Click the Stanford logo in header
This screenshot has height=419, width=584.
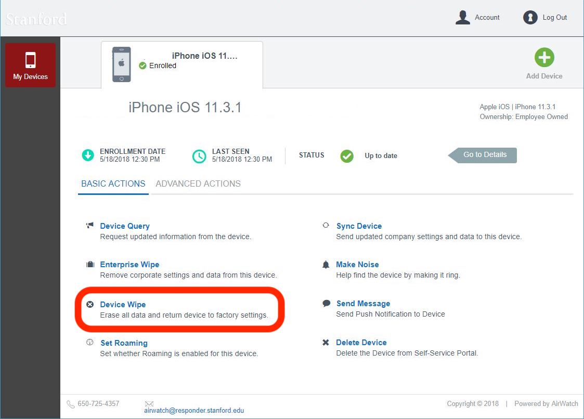pos(36,19)
